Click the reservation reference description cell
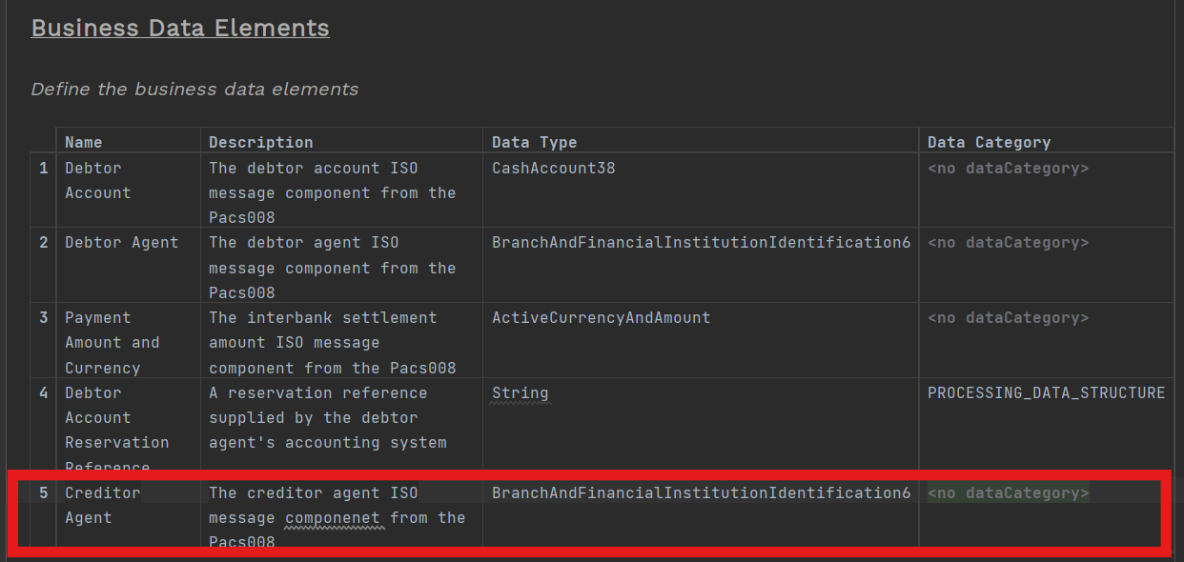 327,417
